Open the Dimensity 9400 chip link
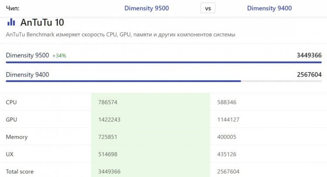The width and height of the screenshot is (327, 177). (269, 8)
